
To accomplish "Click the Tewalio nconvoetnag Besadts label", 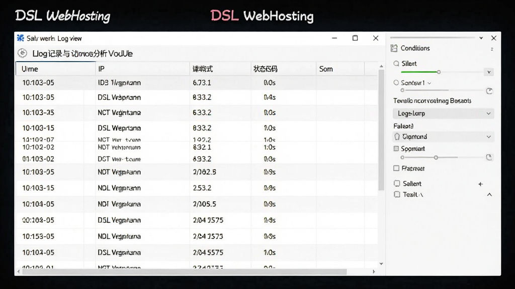I will [432, 101].
